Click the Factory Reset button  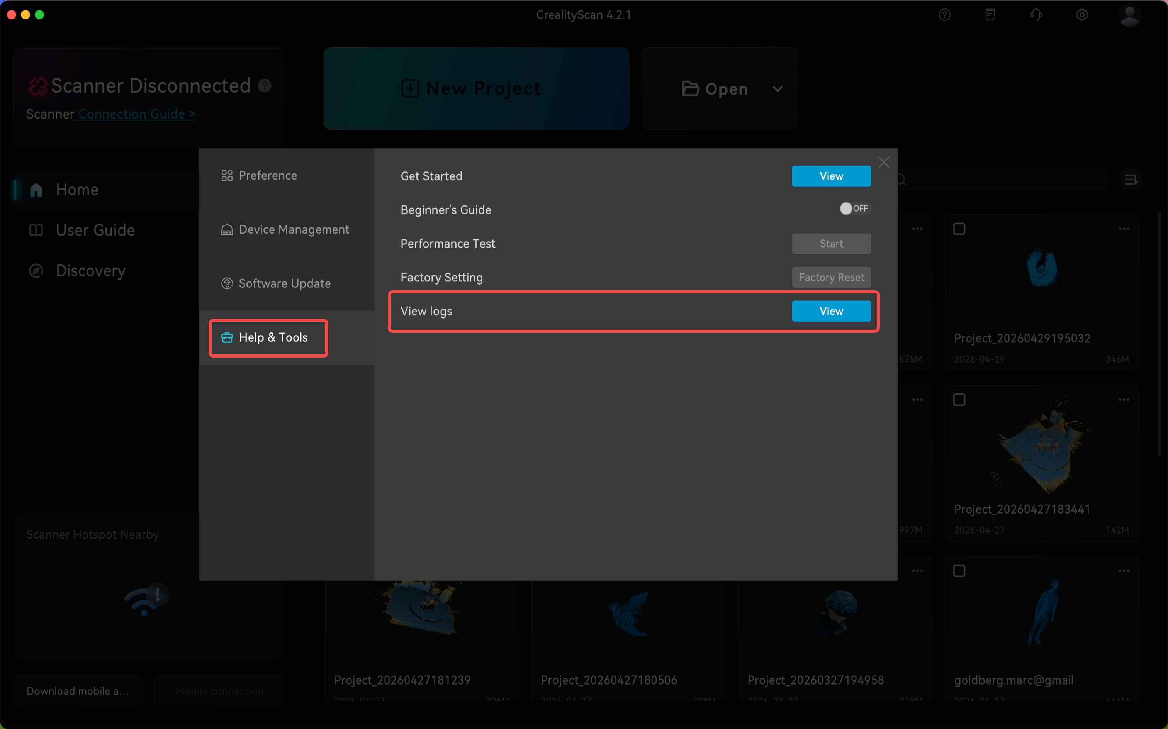click(x=832, y=278)
